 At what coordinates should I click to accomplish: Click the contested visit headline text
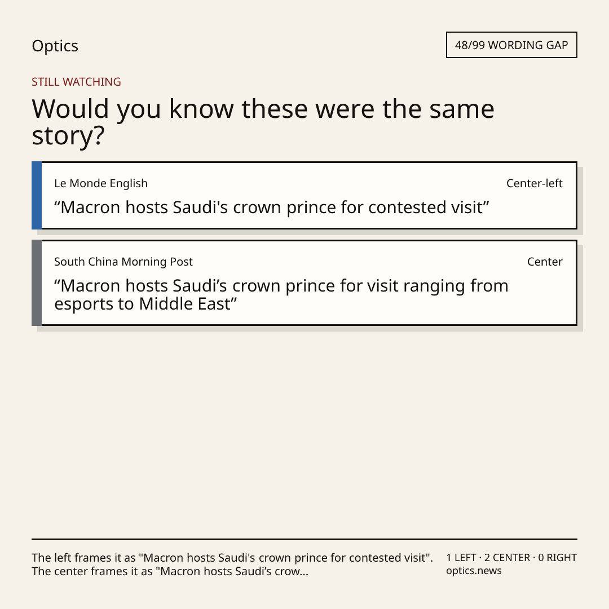pos(271,208)
